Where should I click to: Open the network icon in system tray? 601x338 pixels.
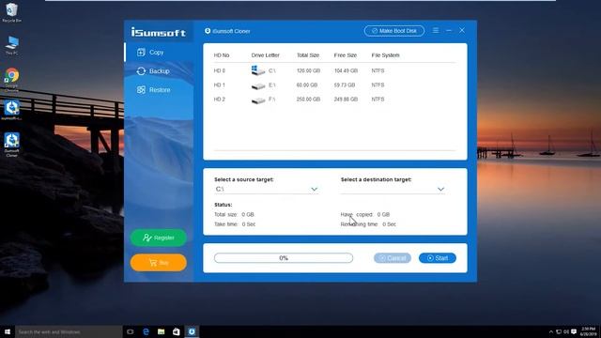click(559, 331)
